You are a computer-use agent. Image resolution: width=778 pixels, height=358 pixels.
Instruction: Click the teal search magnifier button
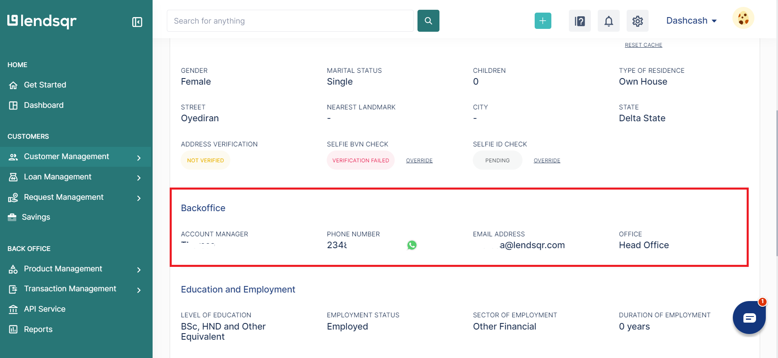(x=428, y=21)
